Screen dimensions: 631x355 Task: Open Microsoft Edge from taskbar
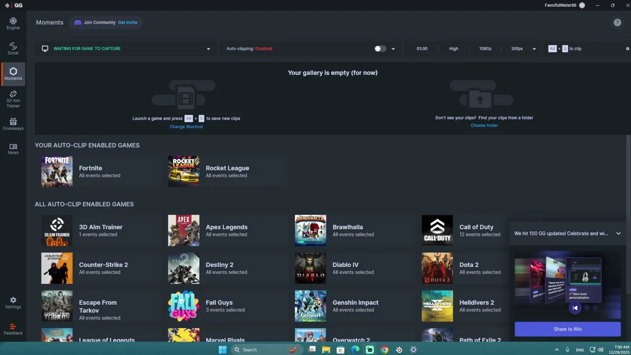pyautogui.click(x=355, y=350)
